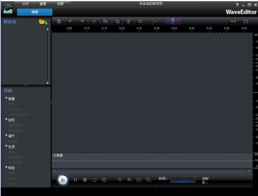Click the 主音量 dashed volume line
Screen dimensions: 258x196
point(152,161)
